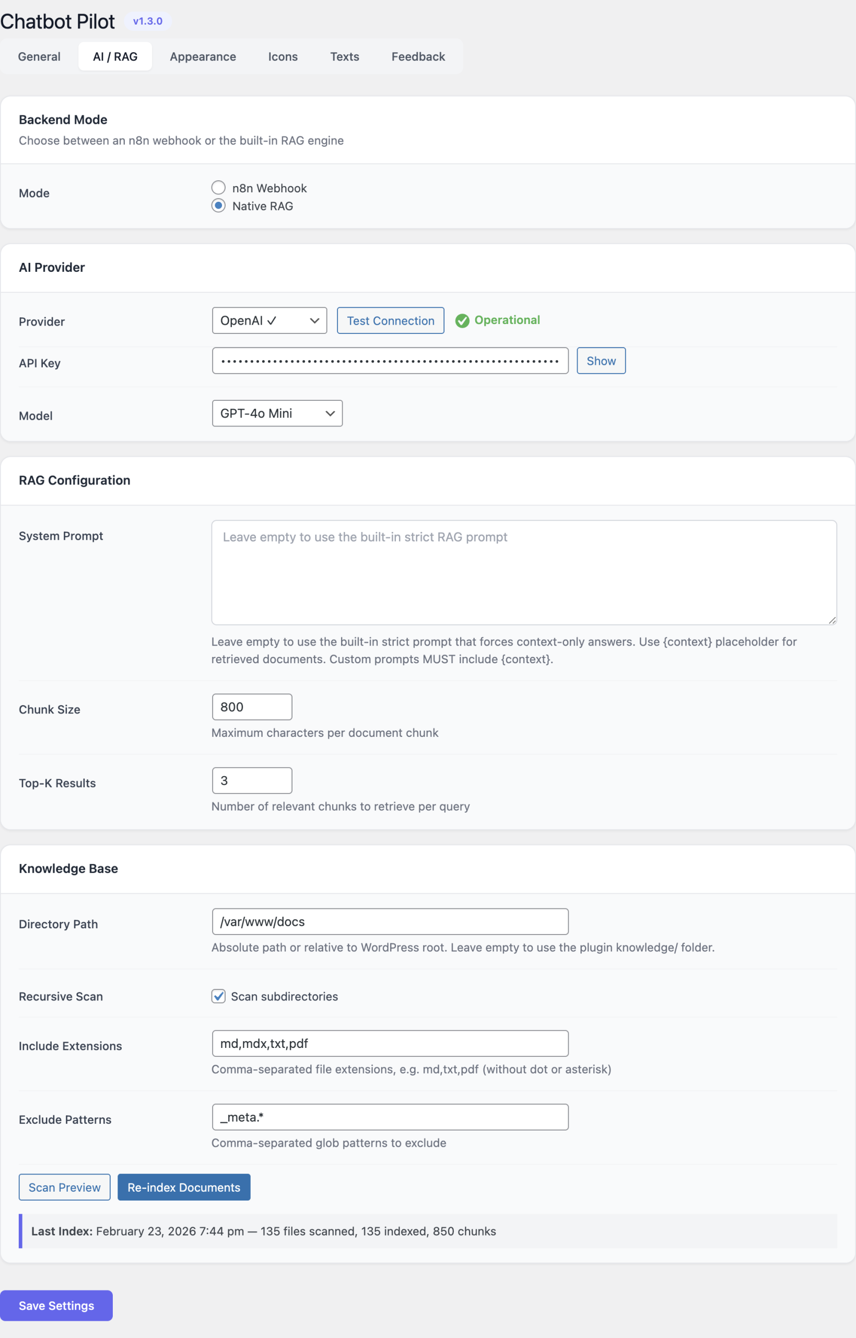Image resolution: width=856 pixels, height=1338 pixels.
Task: Uncheck Scan subdirectories
Action: [218, 996]
